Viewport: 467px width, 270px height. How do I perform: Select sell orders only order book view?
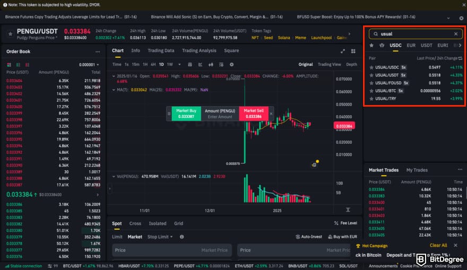click(28, 65)
